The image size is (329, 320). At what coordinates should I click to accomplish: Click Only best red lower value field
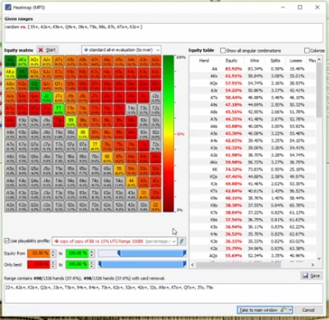39,264
